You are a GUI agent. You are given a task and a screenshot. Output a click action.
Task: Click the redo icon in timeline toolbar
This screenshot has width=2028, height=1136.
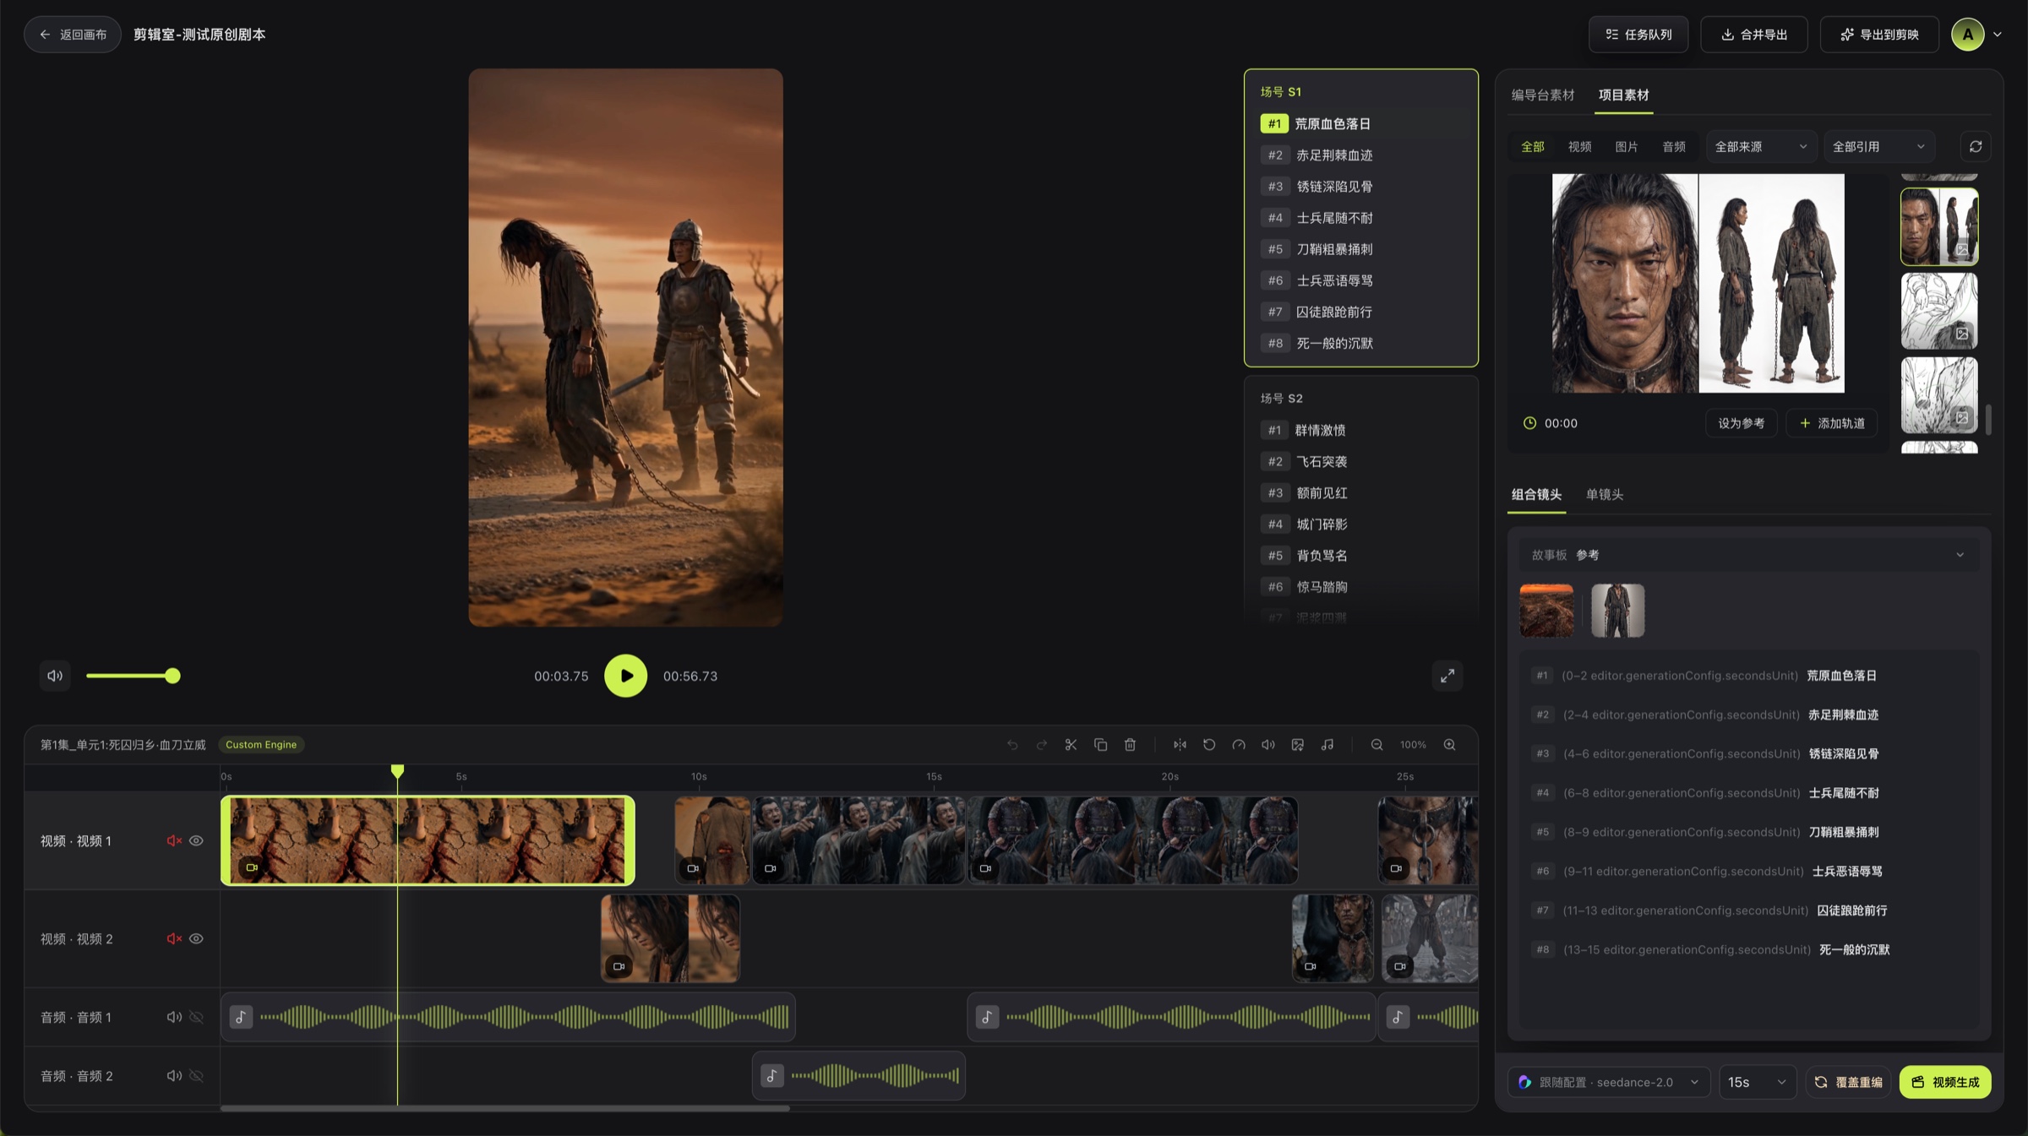1041,745
